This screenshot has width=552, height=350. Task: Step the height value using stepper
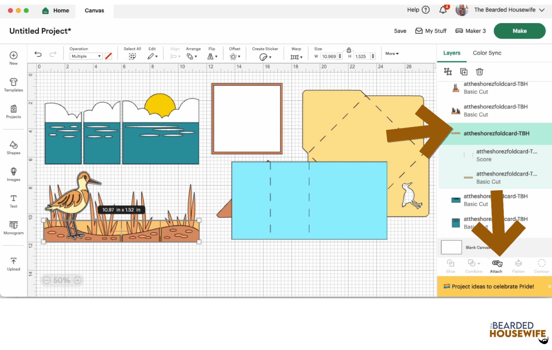click(x=373, y=56)
